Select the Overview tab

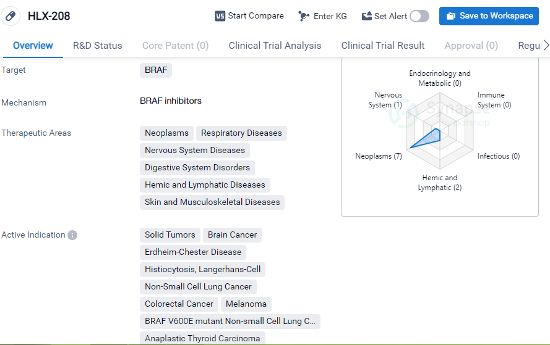click(x=33, y=46)
